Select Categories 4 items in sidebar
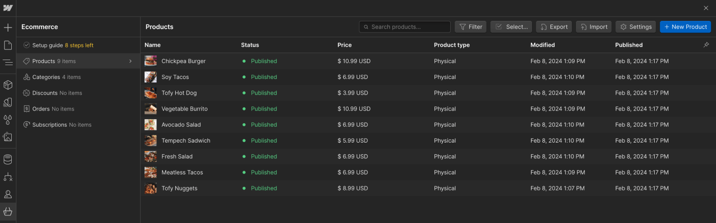 pos(78,77)
